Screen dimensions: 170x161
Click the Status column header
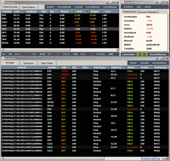coord(133,67)
